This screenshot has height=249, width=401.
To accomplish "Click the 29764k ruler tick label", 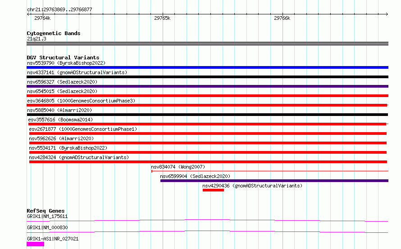I will coord(42,18).
